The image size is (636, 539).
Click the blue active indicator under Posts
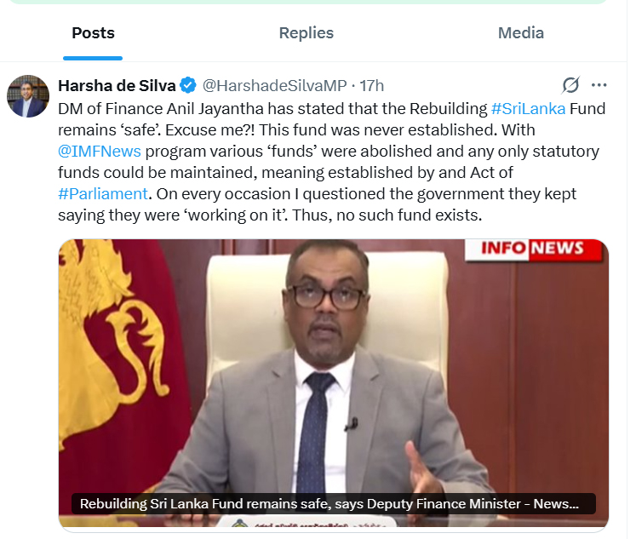click(93, 59)
